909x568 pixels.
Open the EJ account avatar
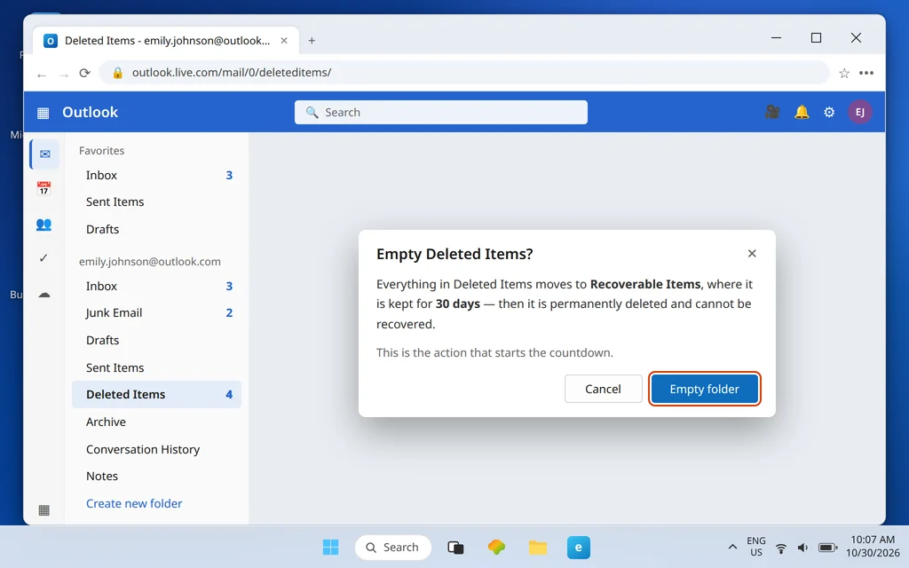click(x=859, y=112)
